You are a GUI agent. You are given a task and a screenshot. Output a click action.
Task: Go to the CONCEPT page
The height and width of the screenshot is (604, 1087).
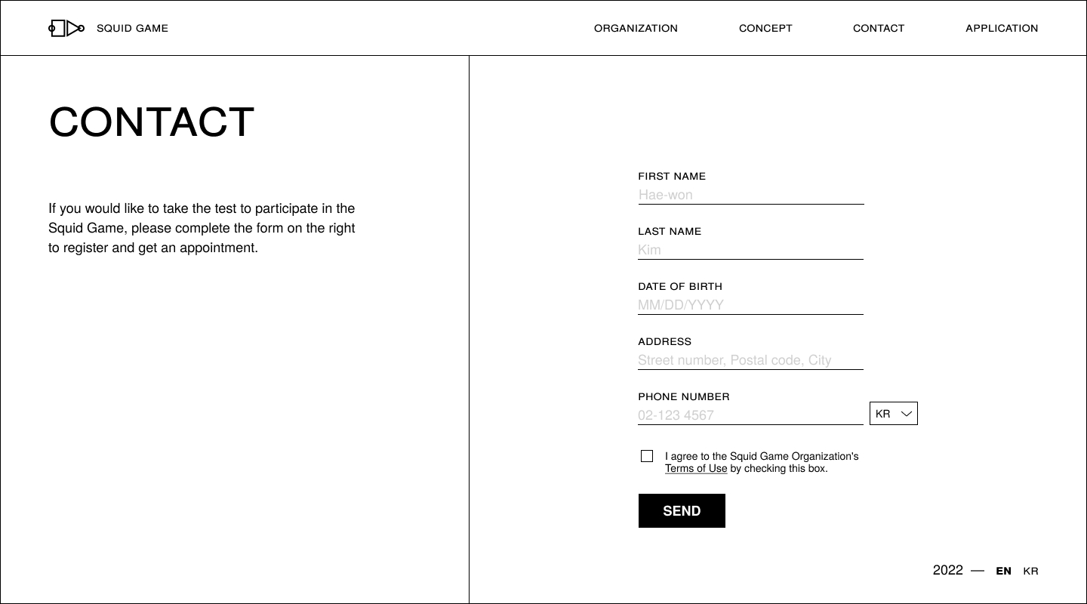765,29
